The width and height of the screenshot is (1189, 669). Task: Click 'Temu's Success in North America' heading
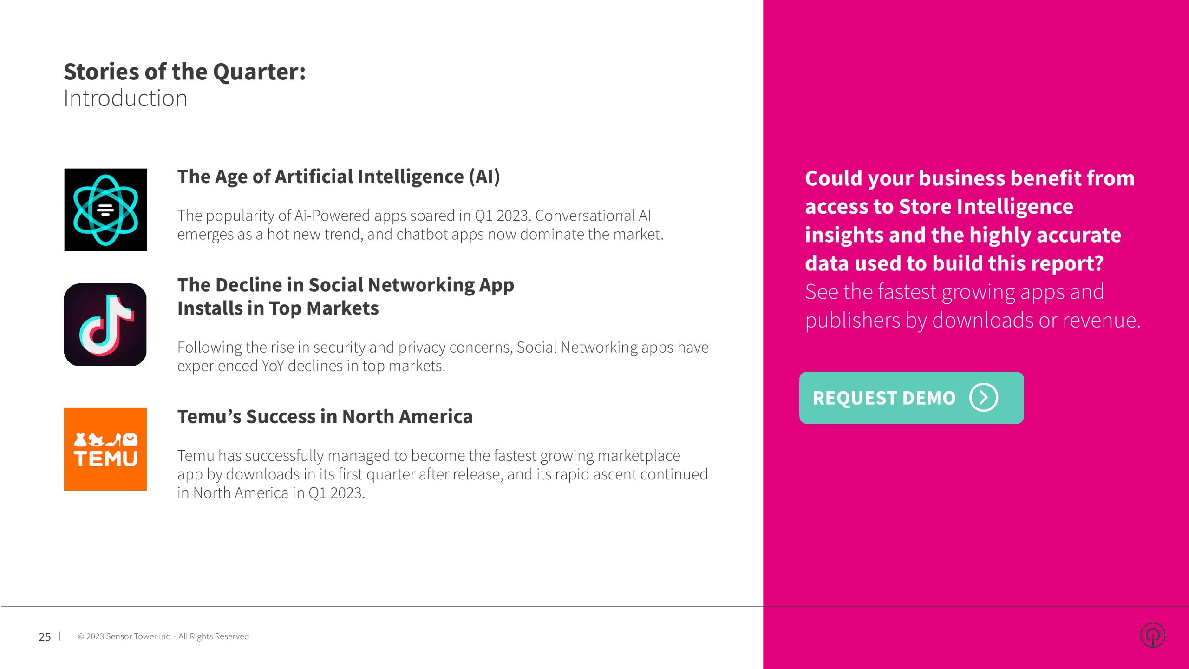pos(325,417)
